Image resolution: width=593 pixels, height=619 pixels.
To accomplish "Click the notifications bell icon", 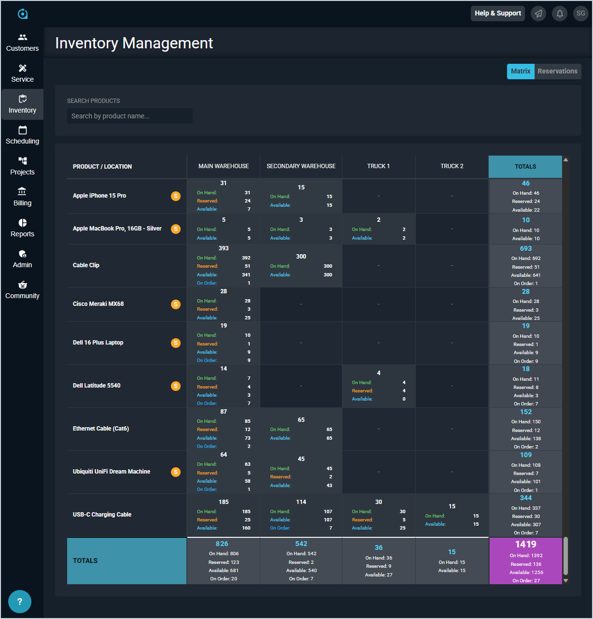I will (560, 14).
